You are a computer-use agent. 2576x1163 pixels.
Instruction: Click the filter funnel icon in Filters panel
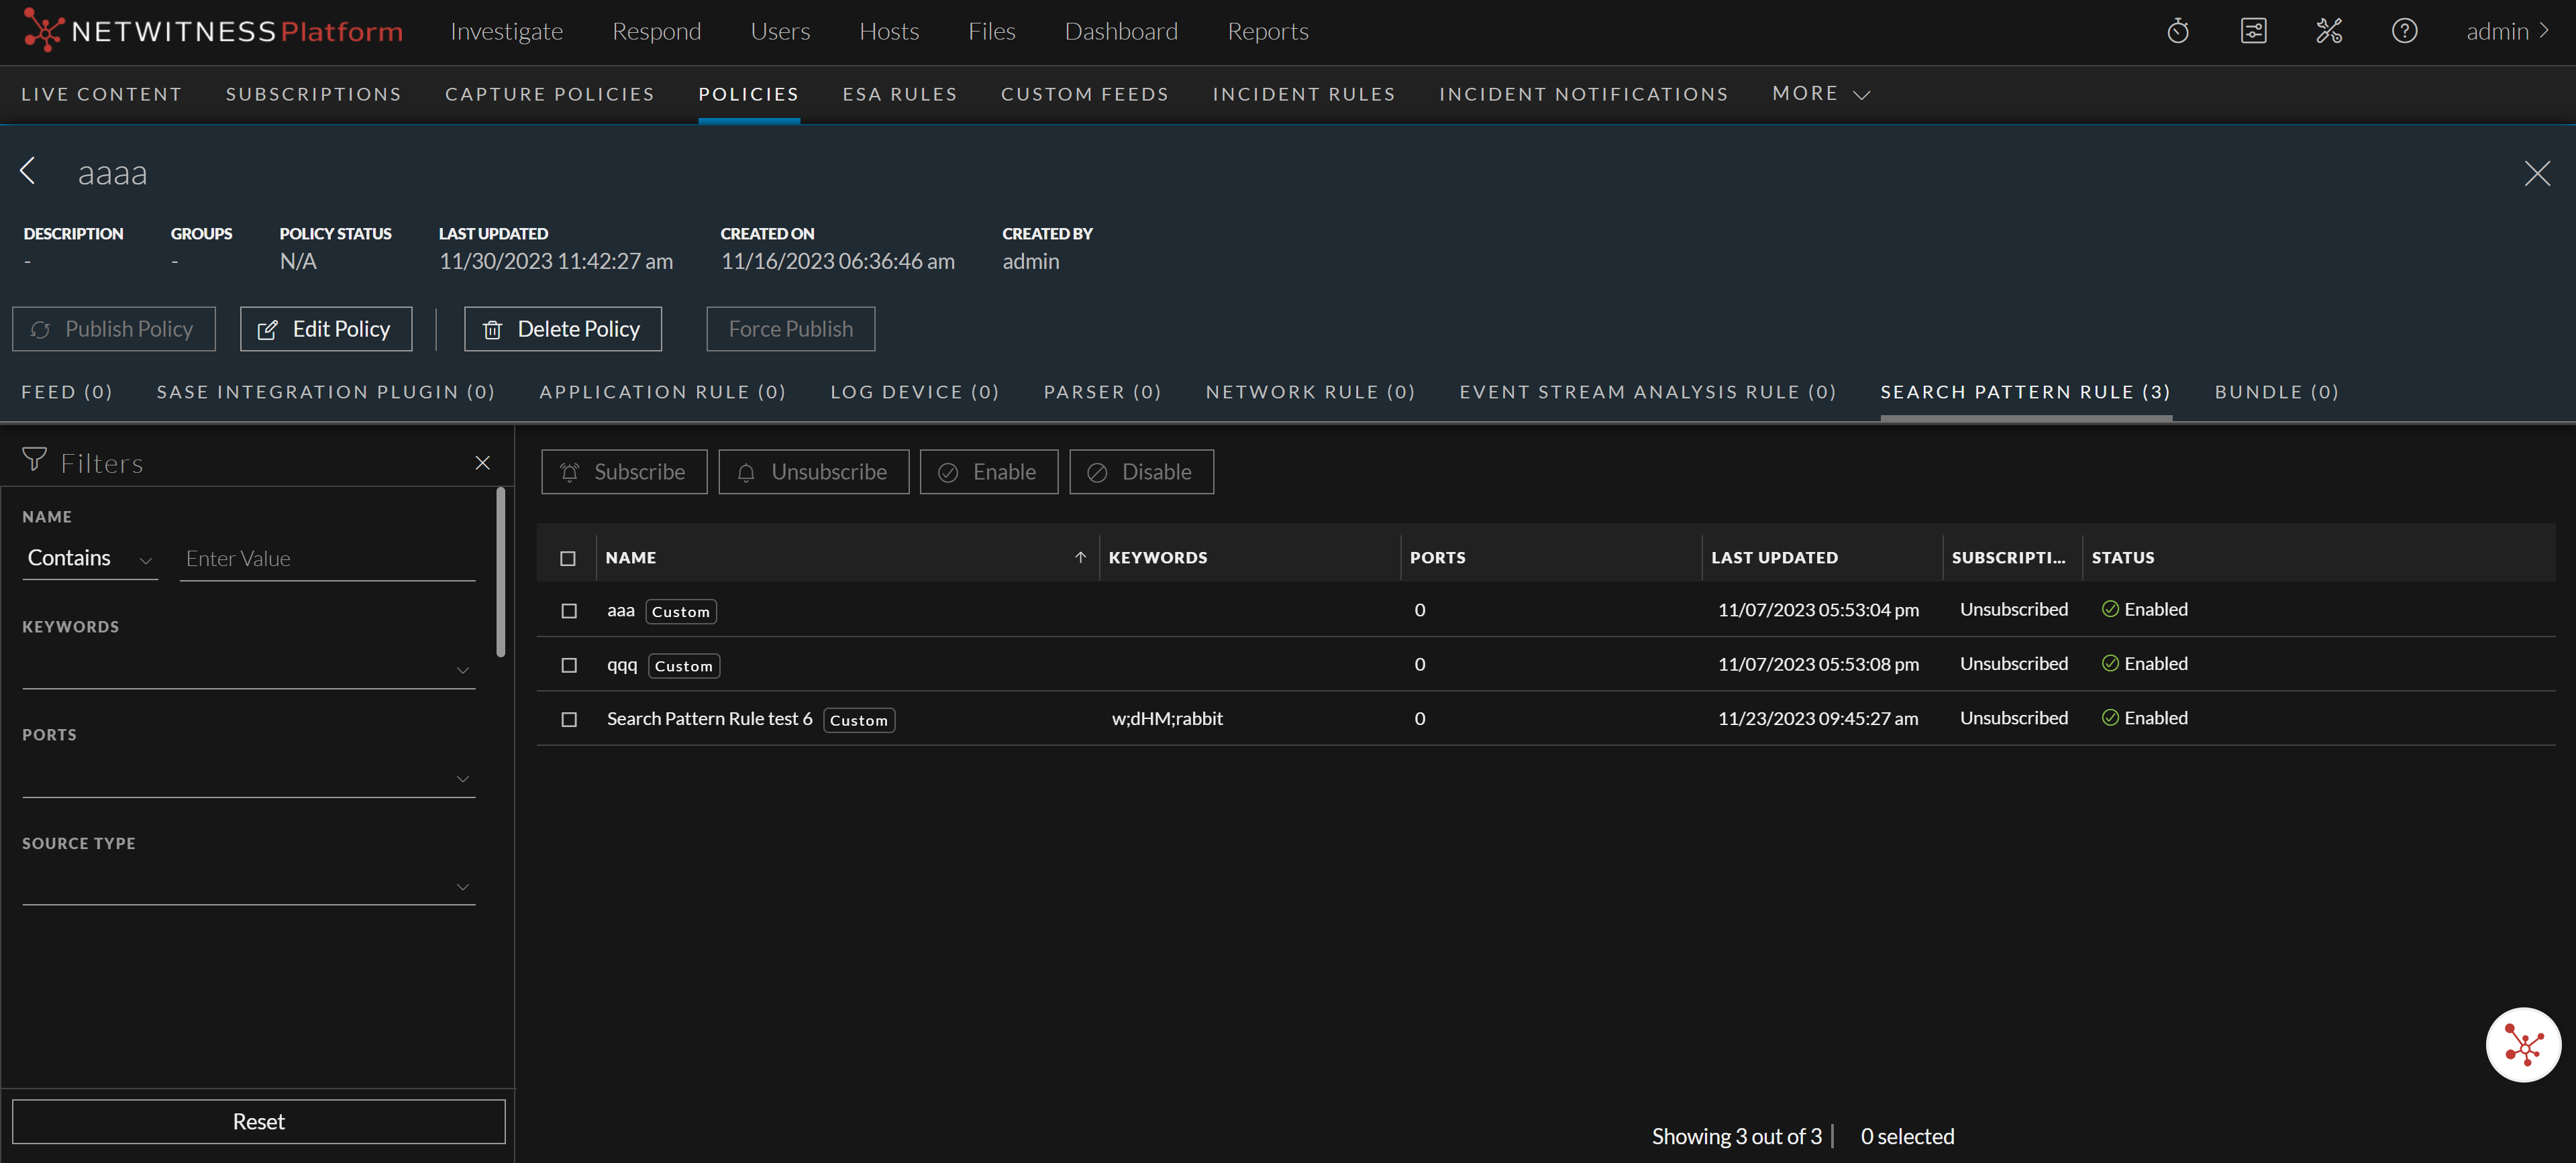(34, 461)
